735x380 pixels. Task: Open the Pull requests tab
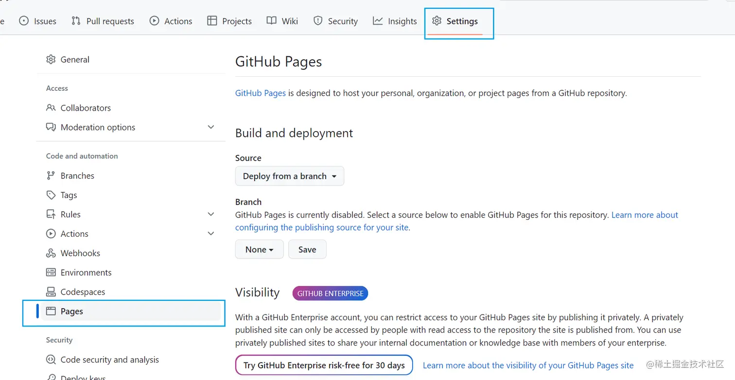click(x=103, y=21)
